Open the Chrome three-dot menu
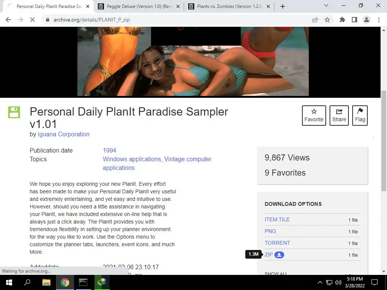 tap(379, 20)
